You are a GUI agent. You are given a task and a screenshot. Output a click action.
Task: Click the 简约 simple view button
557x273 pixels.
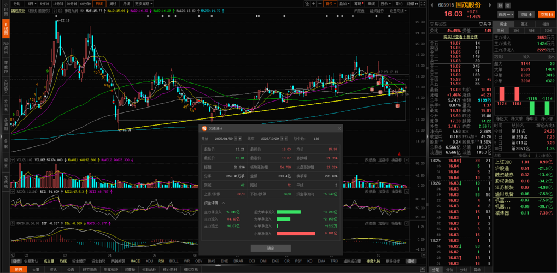click(x=399, y=4)
